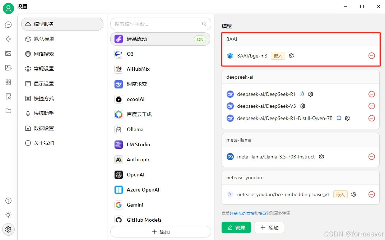The height and width of the screenshot is (240, 385).
Task: Click 添加 below the provider list
Action: 161,232
